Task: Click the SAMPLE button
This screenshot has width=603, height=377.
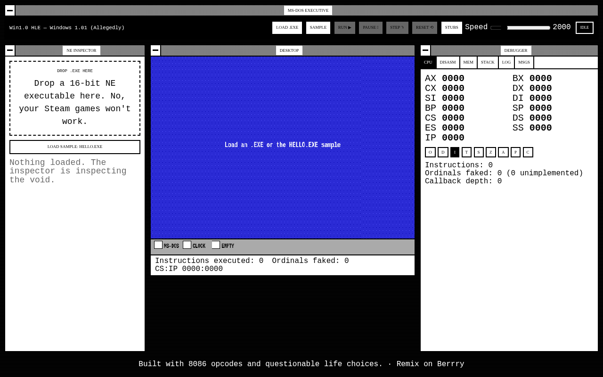Action: (318, 28)
